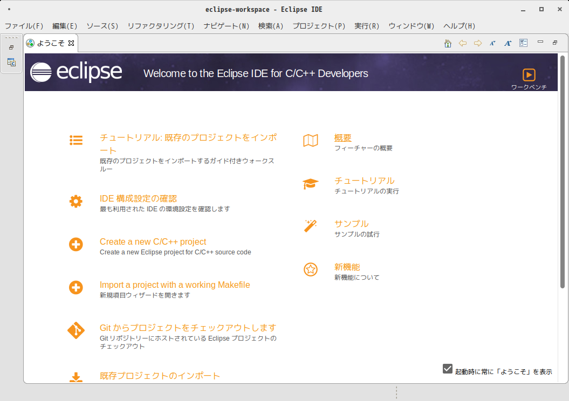Click the restore icon in left trim
Screen dimensions: 569x401
pos(11,47)
